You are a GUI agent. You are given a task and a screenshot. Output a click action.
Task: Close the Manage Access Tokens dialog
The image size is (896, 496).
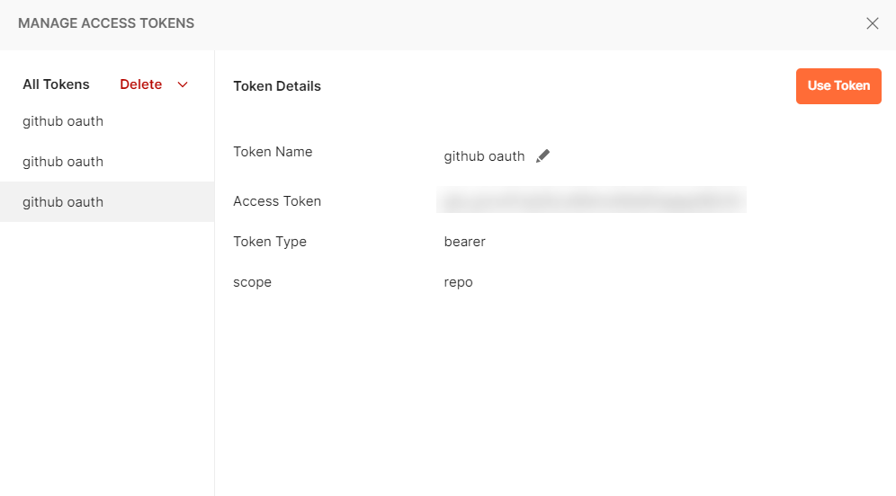click(x=872, y=23)
